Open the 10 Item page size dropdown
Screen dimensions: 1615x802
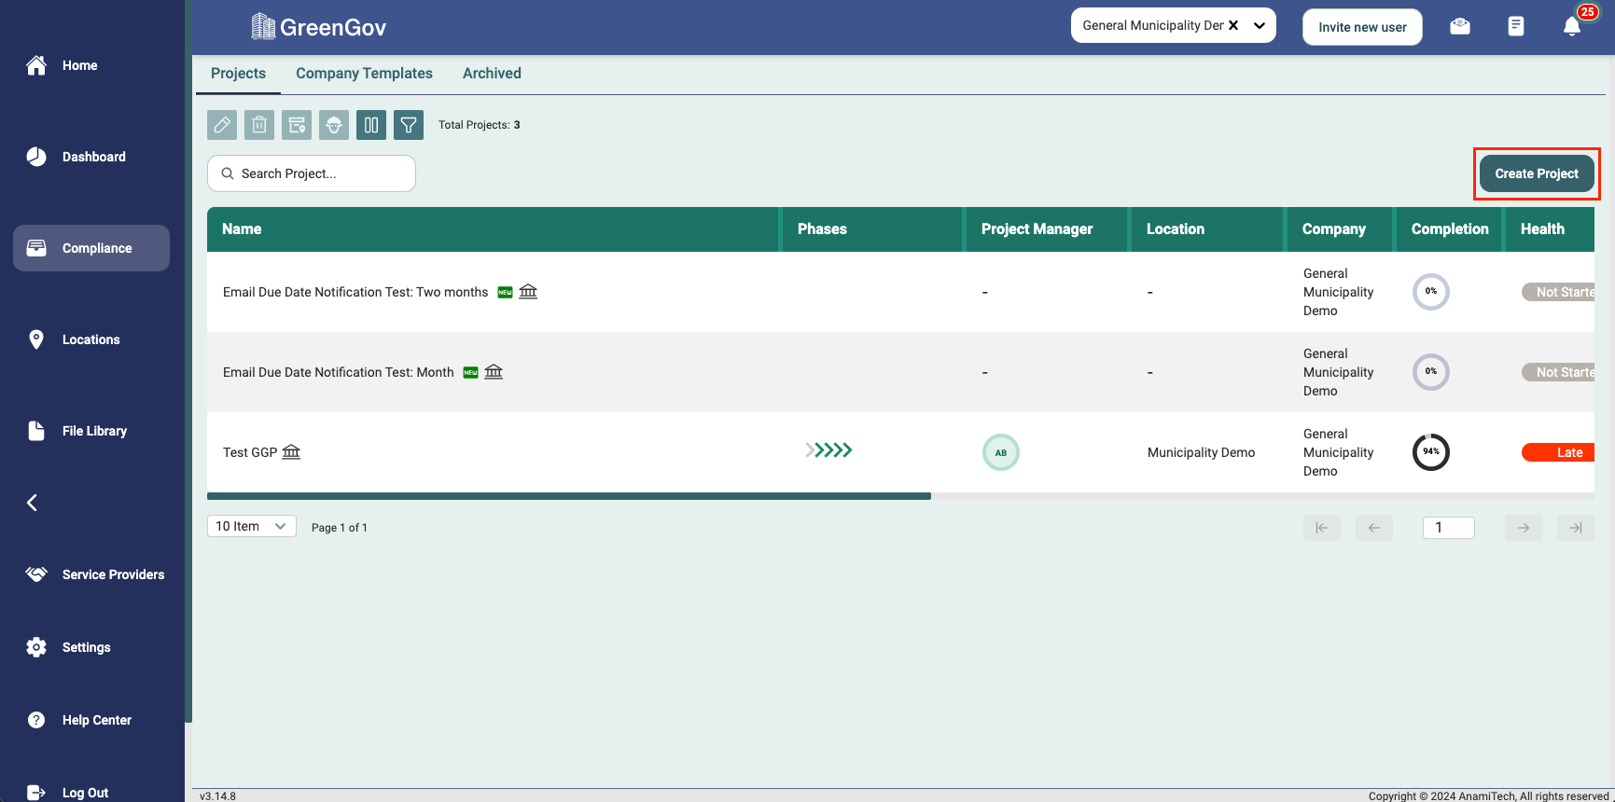coord(252,526)
